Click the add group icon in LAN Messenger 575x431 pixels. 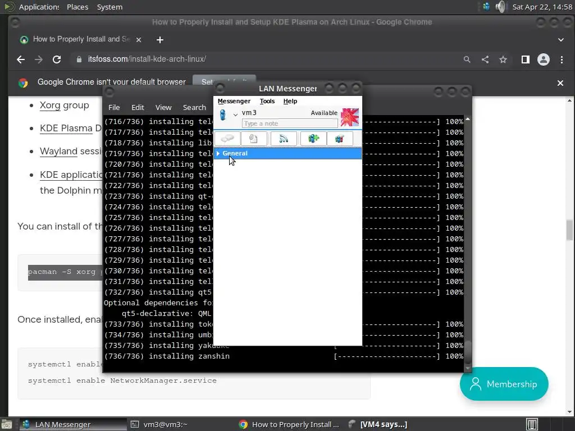313,139
